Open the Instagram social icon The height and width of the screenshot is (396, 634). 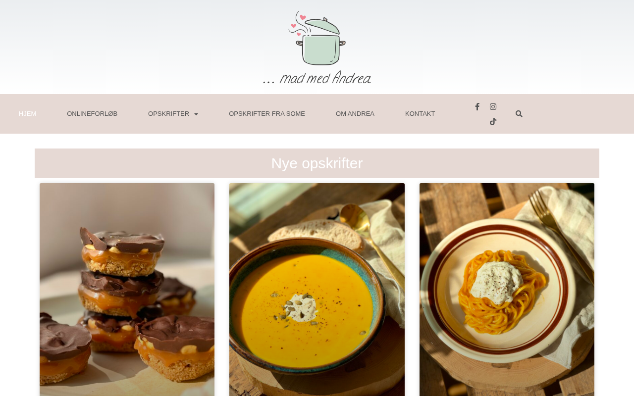pyautogui.click(x=493, y=106)
